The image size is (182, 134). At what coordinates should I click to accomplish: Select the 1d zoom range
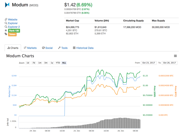pos(28,63)
